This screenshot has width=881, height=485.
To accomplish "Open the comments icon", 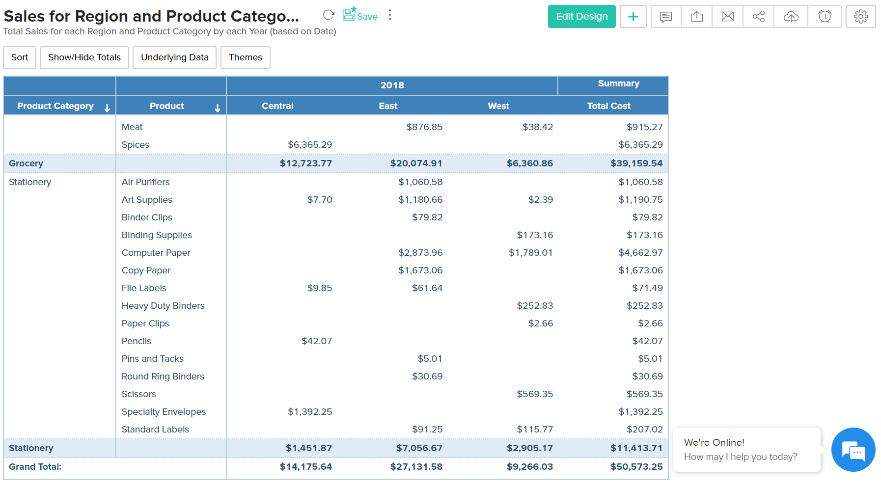I will (x=666, y=17).
